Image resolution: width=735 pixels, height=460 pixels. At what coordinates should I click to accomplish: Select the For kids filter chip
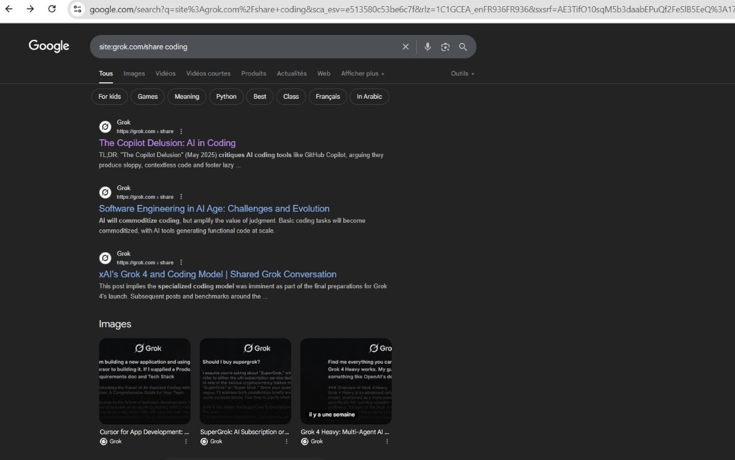(110, 96)
